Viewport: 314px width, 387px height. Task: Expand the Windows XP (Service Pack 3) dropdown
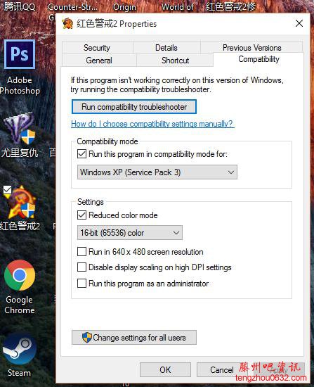(x=157, y=172)
